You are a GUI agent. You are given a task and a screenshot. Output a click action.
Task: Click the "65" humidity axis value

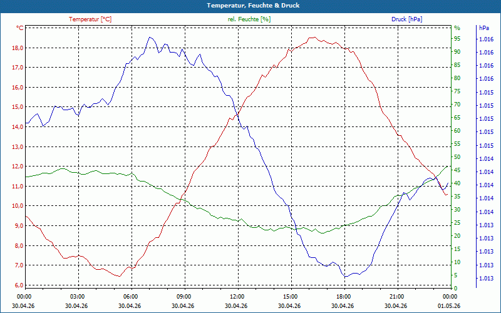click(457, 118)
